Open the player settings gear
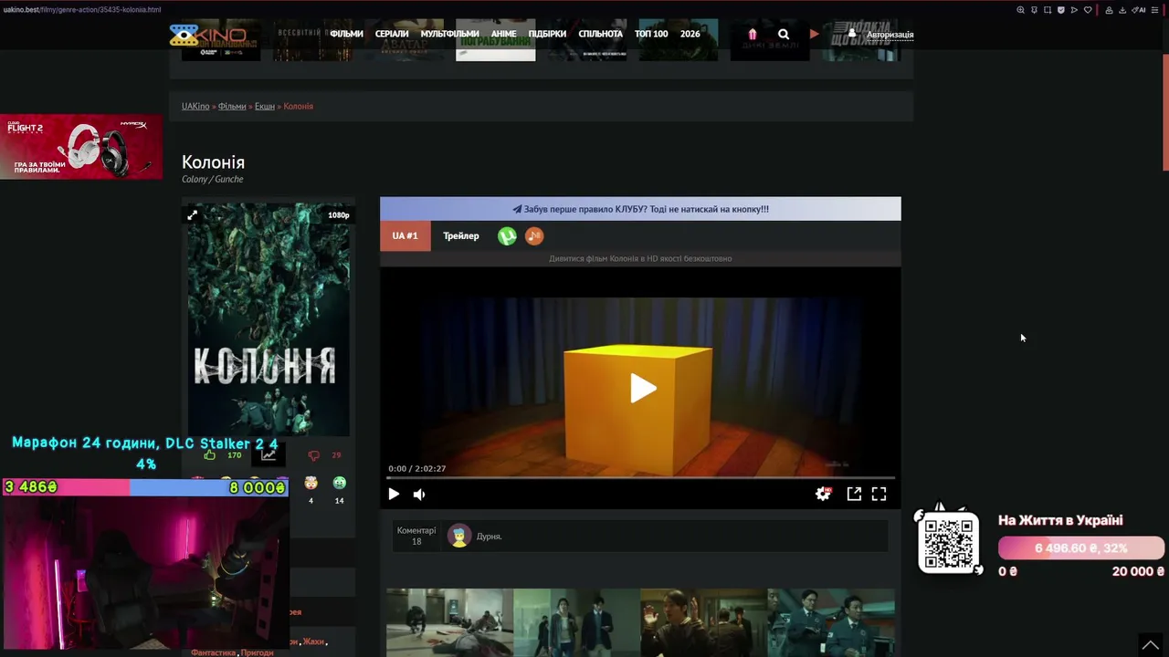Viewport: 1169px width, 657px height. pyautogui.click(x=823, y=494)
